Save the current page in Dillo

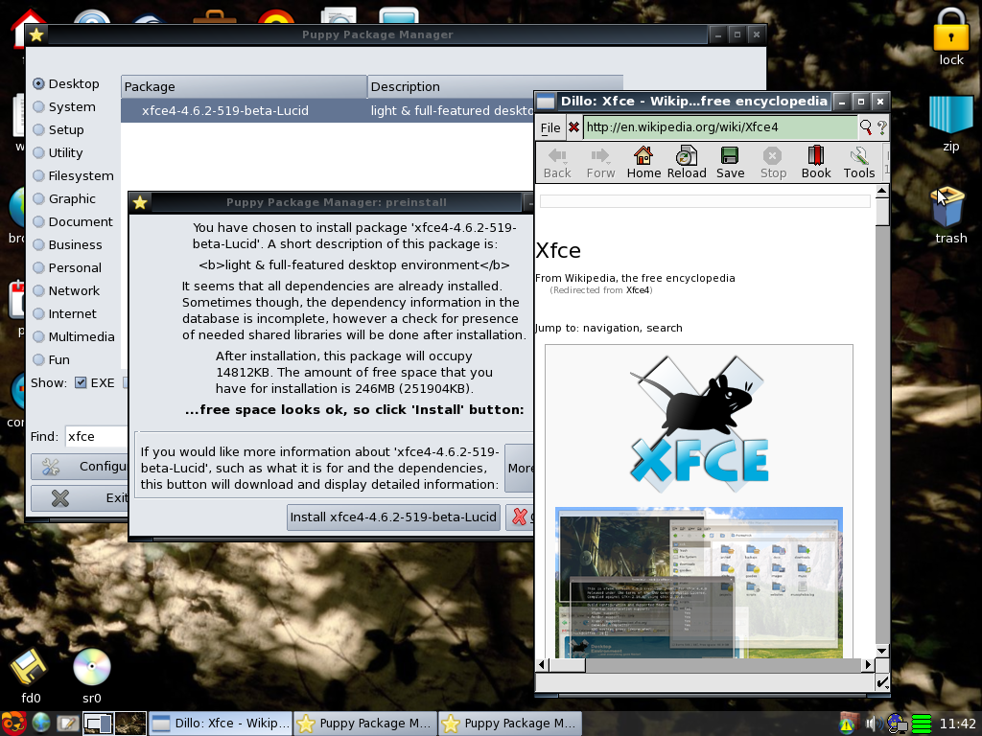pos(730,162)
